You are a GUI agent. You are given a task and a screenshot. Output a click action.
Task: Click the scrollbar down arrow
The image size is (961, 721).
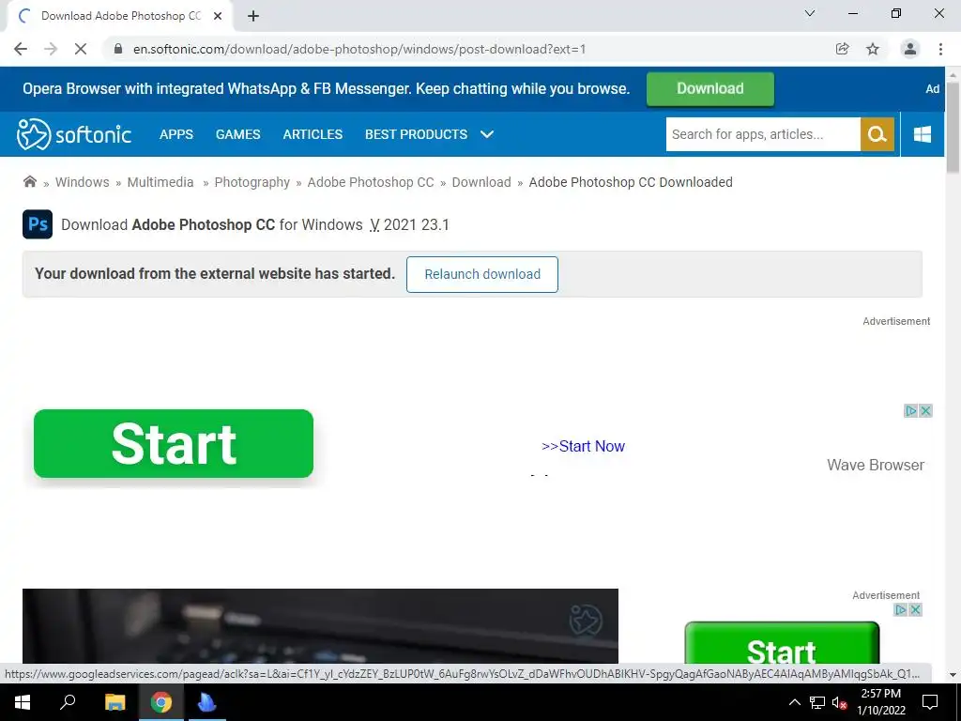953,674
